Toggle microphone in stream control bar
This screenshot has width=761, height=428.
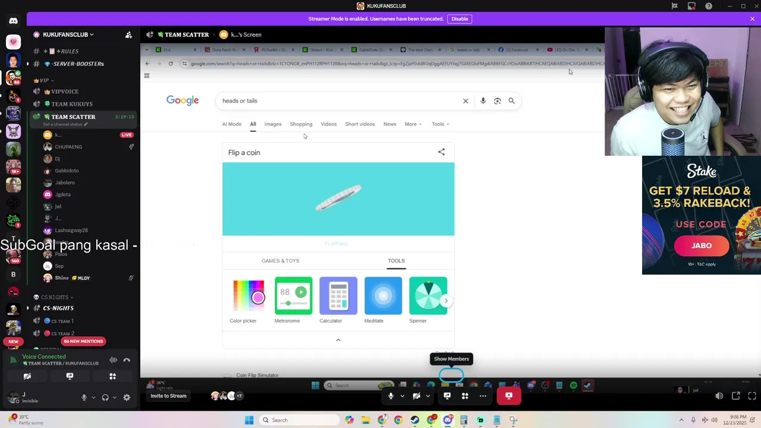[391, 396]
